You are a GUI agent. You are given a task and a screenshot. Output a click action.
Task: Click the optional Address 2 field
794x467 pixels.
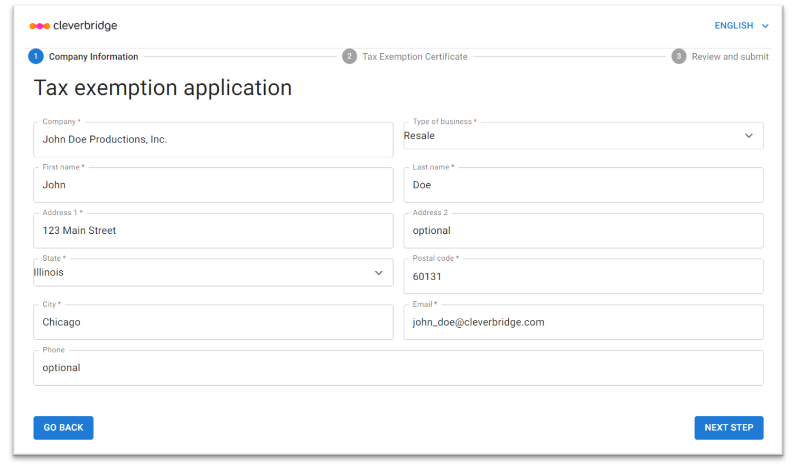tap(583, 231)
